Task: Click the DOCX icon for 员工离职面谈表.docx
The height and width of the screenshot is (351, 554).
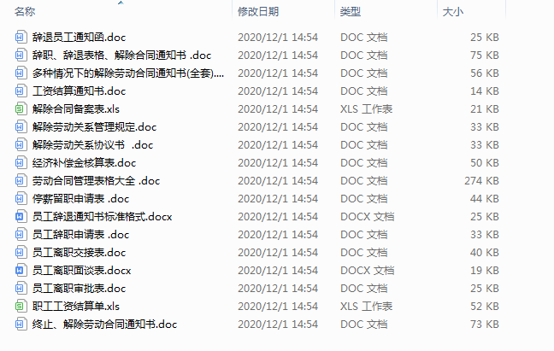Action: (x=21, y=271)
